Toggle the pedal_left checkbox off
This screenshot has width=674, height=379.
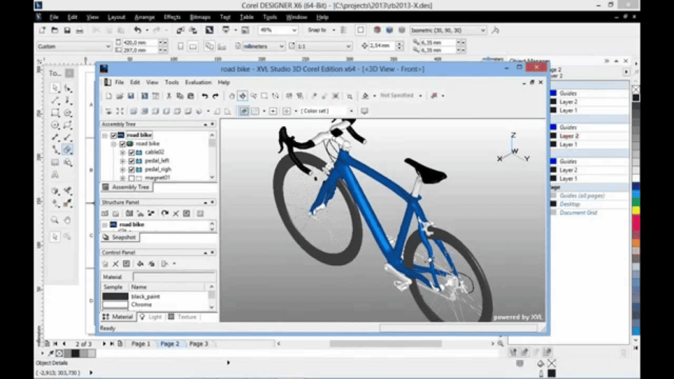click(x=131, y=161)
